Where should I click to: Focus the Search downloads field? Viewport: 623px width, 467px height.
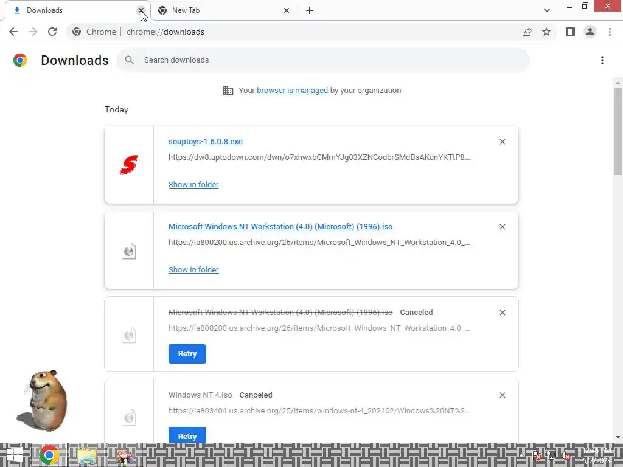pyautogui.click(x=323, y=60)
